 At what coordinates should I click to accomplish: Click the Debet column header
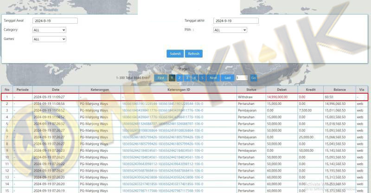[x=281, y=90]
